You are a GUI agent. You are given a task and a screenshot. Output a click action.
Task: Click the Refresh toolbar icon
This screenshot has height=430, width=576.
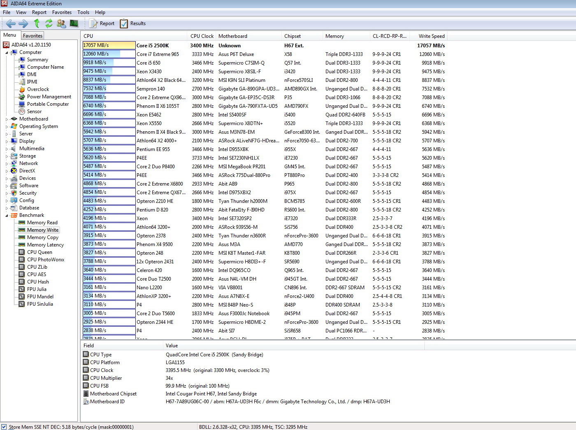click(x=49, y=23)
